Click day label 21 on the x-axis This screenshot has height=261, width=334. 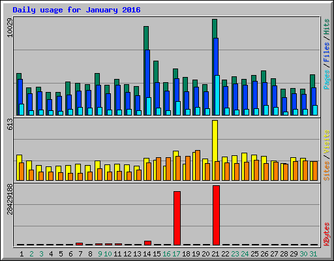click(x=215, y=254)
